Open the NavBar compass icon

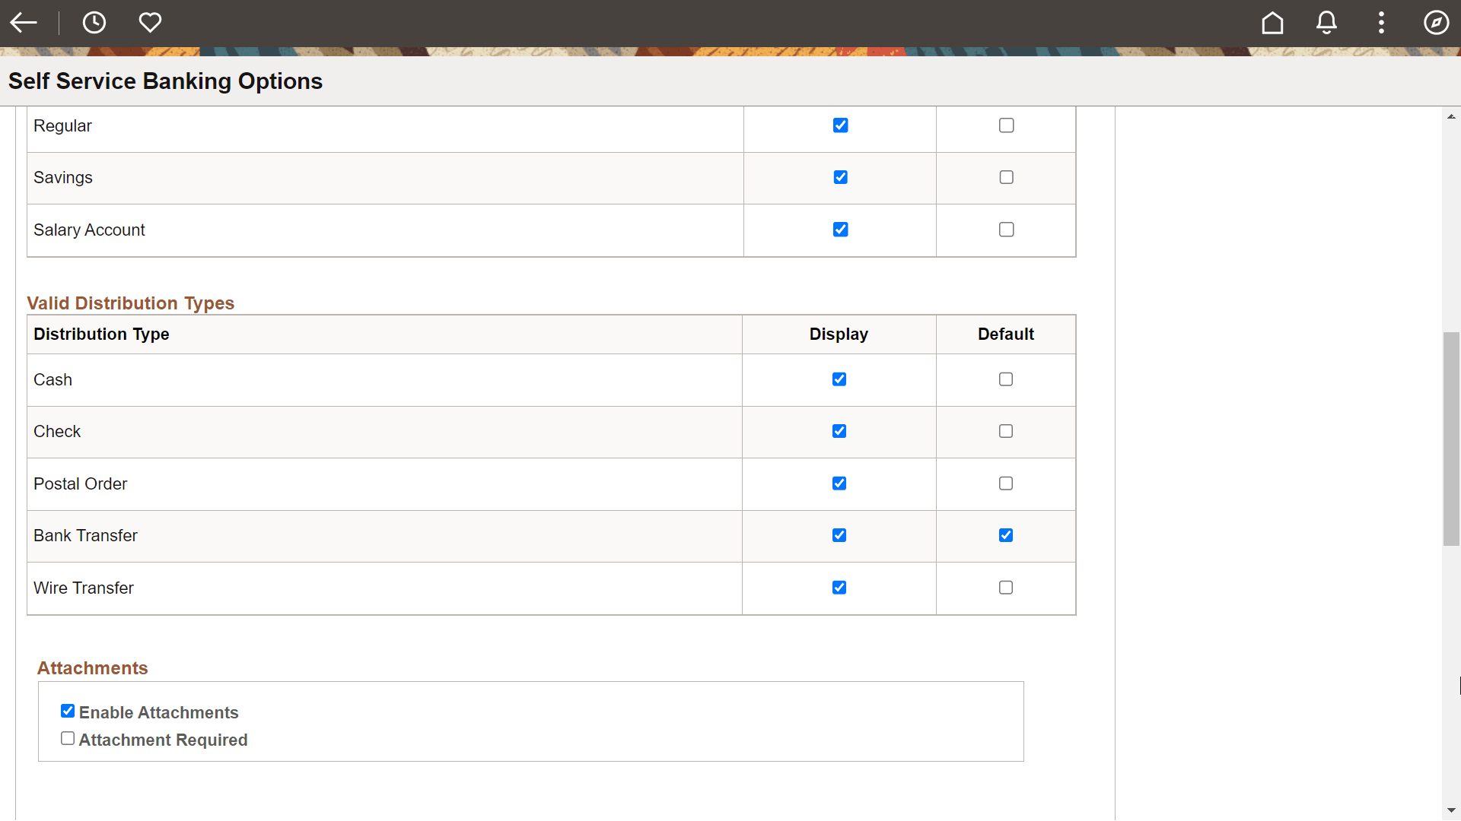(x=1437, y=23)
